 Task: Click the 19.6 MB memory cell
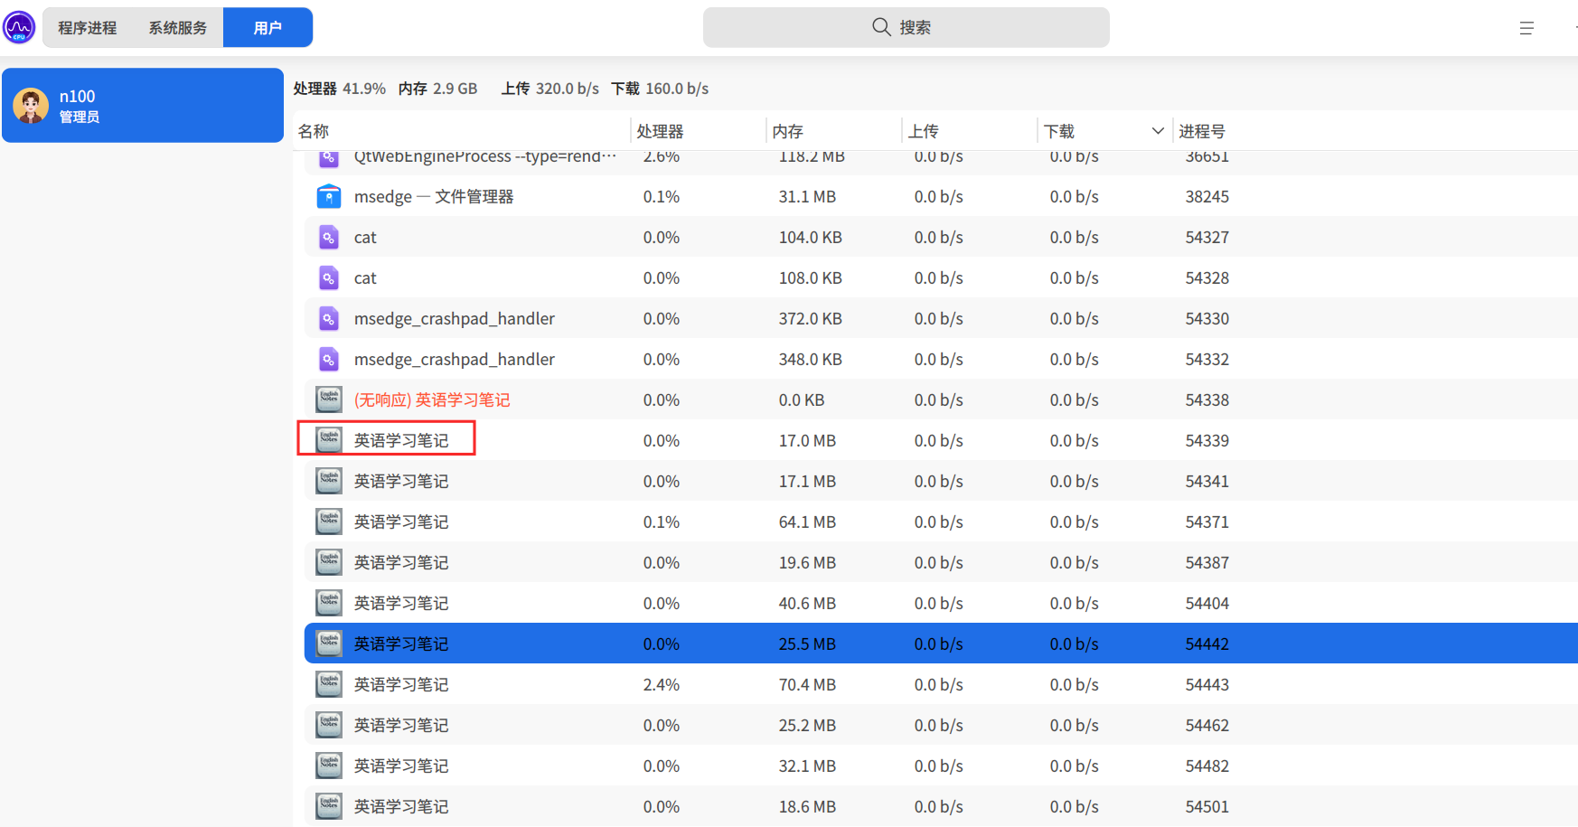pyautogui.click(x=807, y=562)
